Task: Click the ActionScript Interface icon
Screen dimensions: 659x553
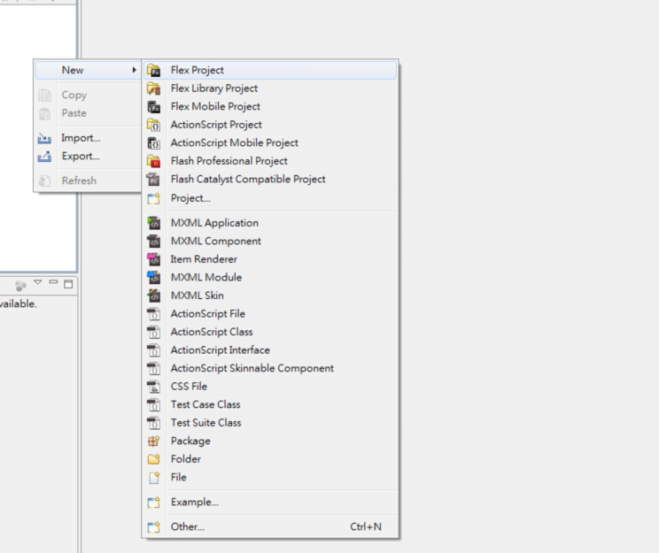Action: pyautogui.click(x=154, y=350)
